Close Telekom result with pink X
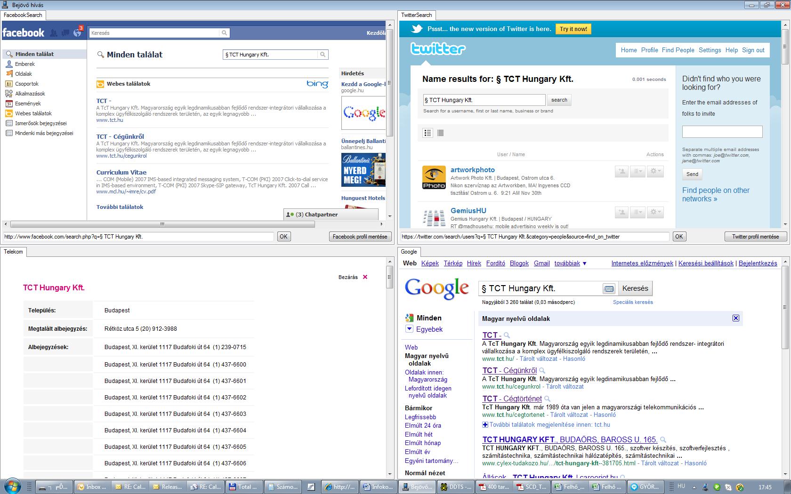Viewport: 791px width, 494px height. pos(365,277)
